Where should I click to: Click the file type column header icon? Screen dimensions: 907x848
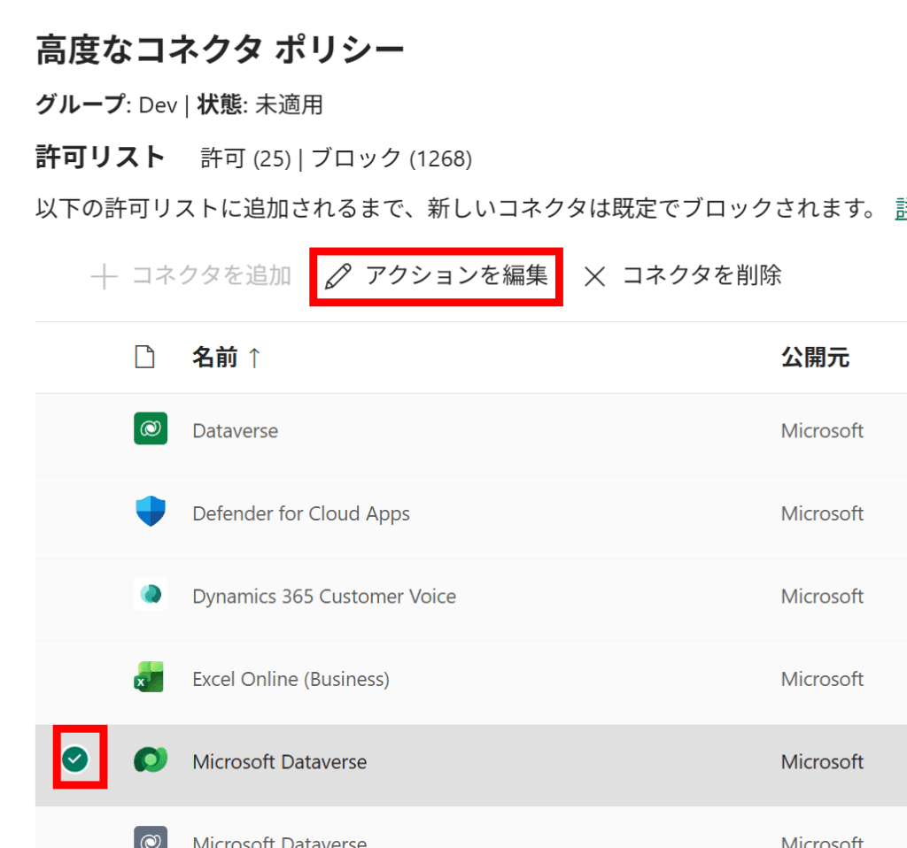coord(143,358)
